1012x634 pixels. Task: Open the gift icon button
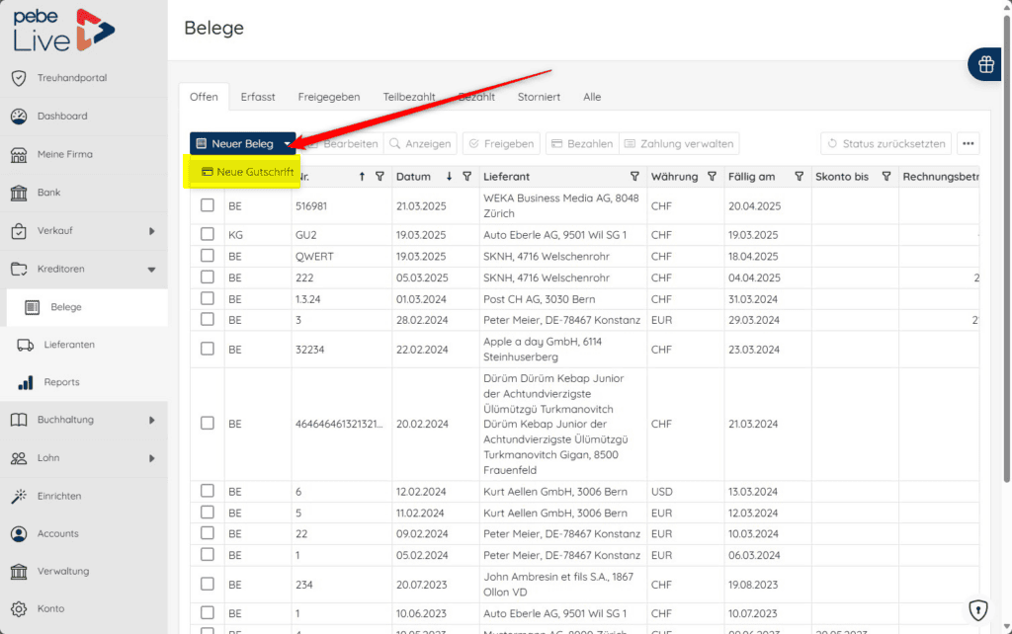tap(985, 64)
